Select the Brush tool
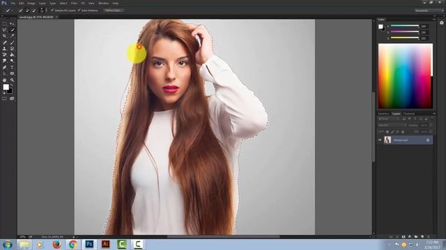The image size is (446, 250). pos(12,42)
